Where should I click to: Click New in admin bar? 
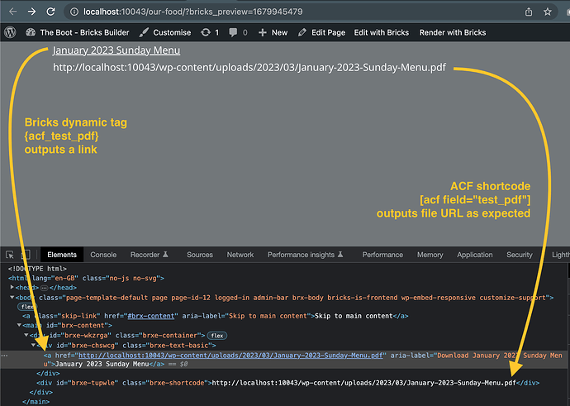[273, 32]
